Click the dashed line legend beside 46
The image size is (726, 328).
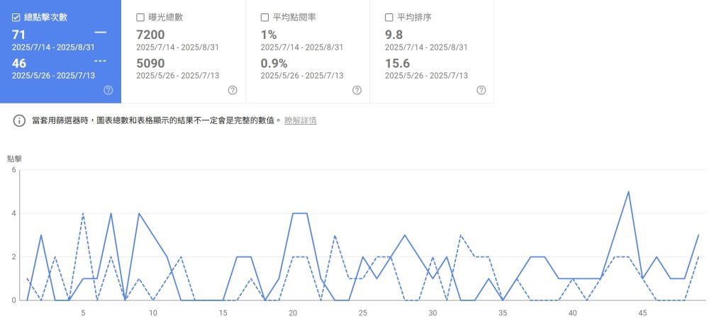pyautogui.click(x=100, y=62)
